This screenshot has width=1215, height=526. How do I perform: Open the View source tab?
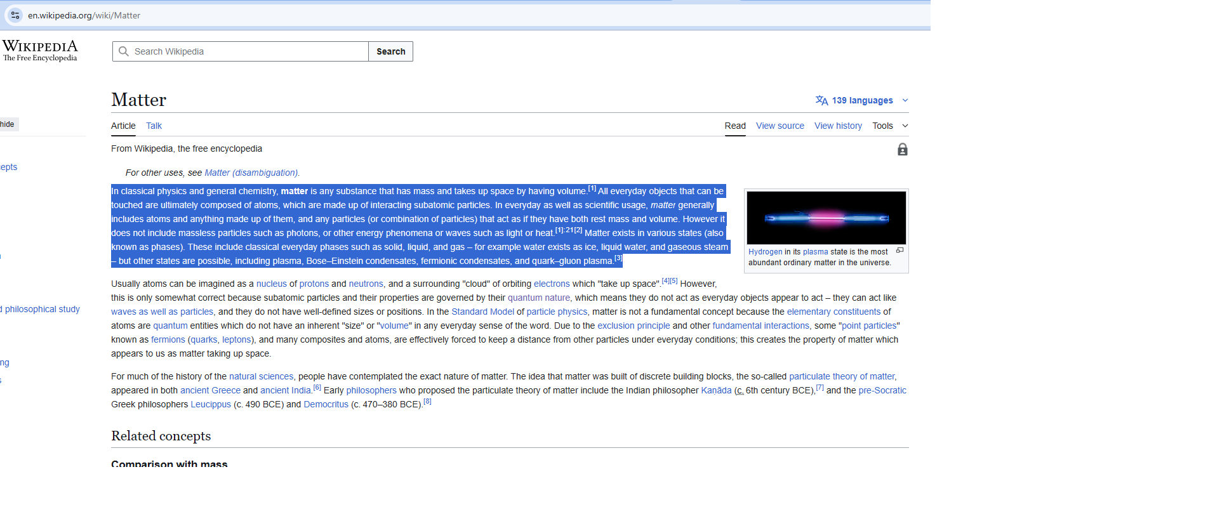point(780,126)
